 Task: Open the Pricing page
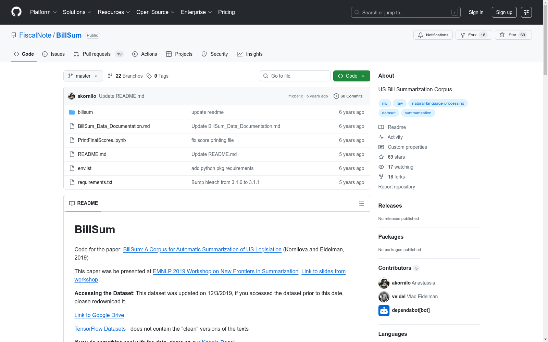pos(226,12)
